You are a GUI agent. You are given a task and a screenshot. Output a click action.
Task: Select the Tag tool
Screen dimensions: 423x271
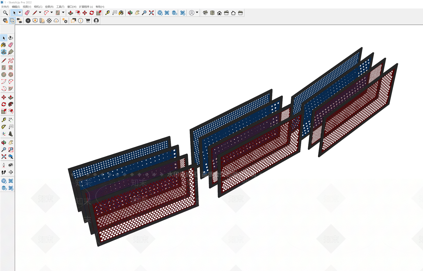pyautogui.click(x=11, y=52)
